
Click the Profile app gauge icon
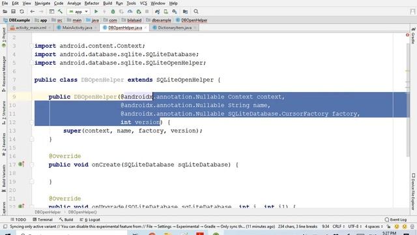pyautogui.click(x=130, y=12)
